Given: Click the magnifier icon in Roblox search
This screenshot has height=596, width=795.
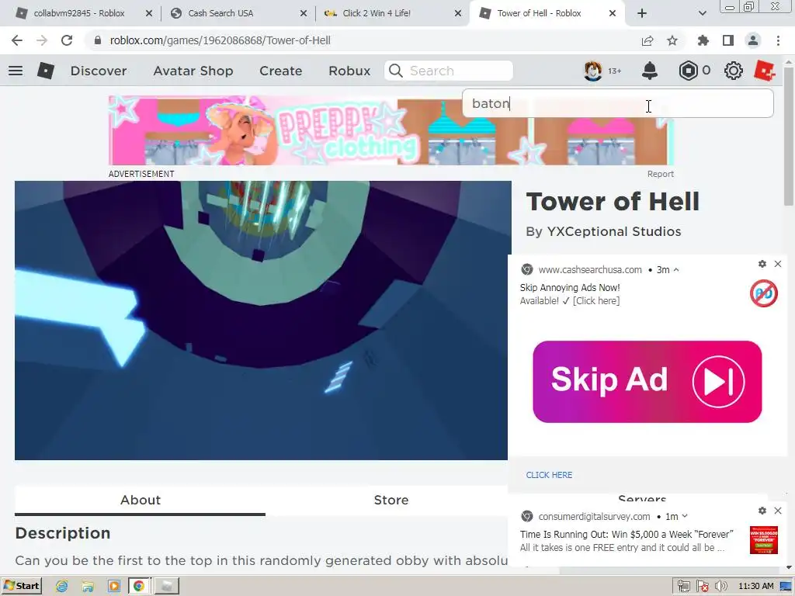Looking at the screenshot, I should coord(396,71).
